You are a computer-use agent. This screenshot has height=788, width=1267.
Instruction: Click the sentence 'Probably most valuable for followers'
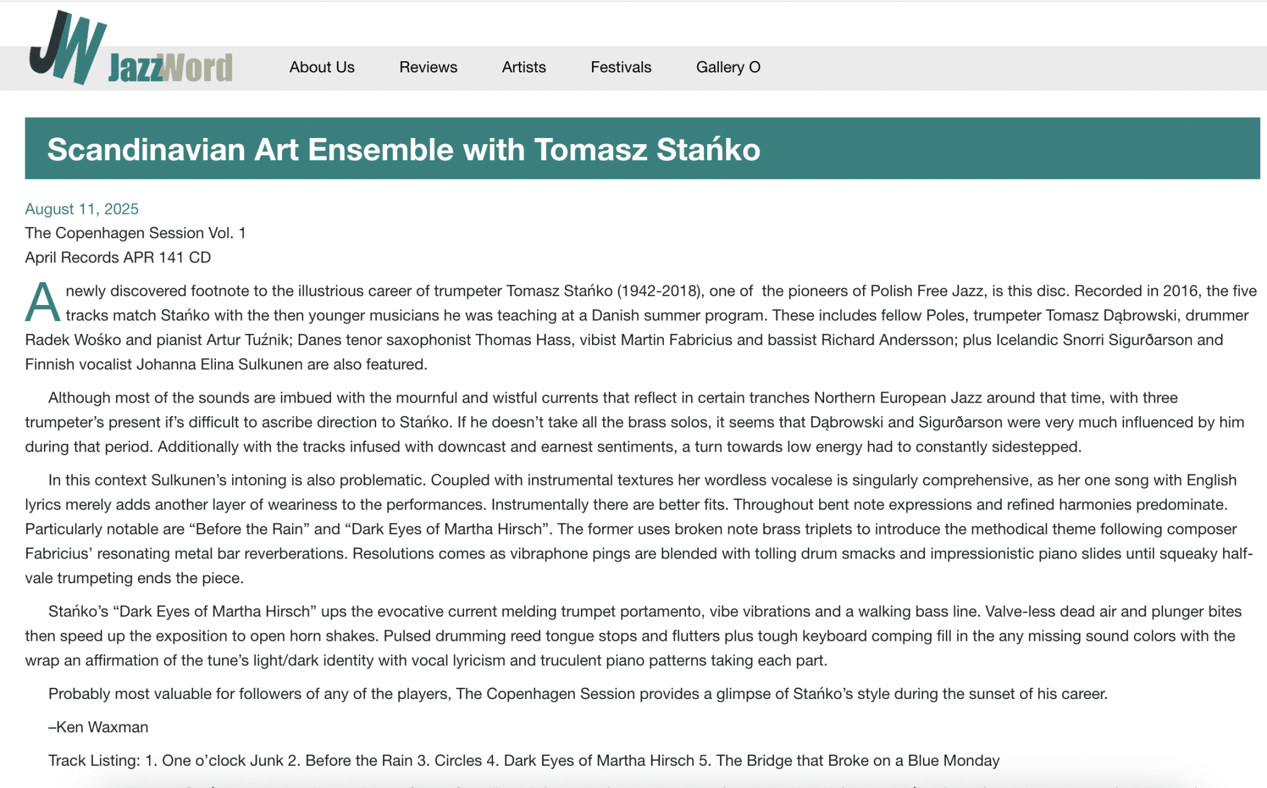click(578, 694)
